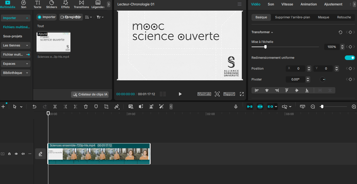The image size is (357, 184).
Task: Add keyframe for Mise à l'échelle
Action: tap(350, 47)
